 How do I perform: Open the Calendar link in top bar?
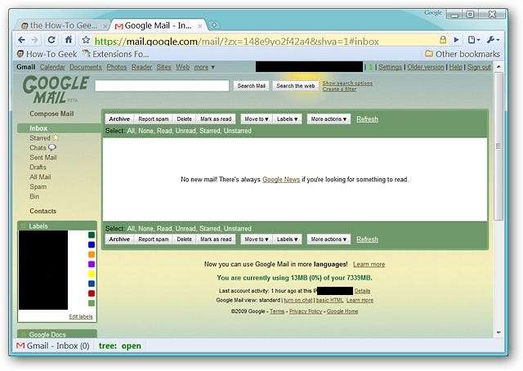click(x=52, y=67)
